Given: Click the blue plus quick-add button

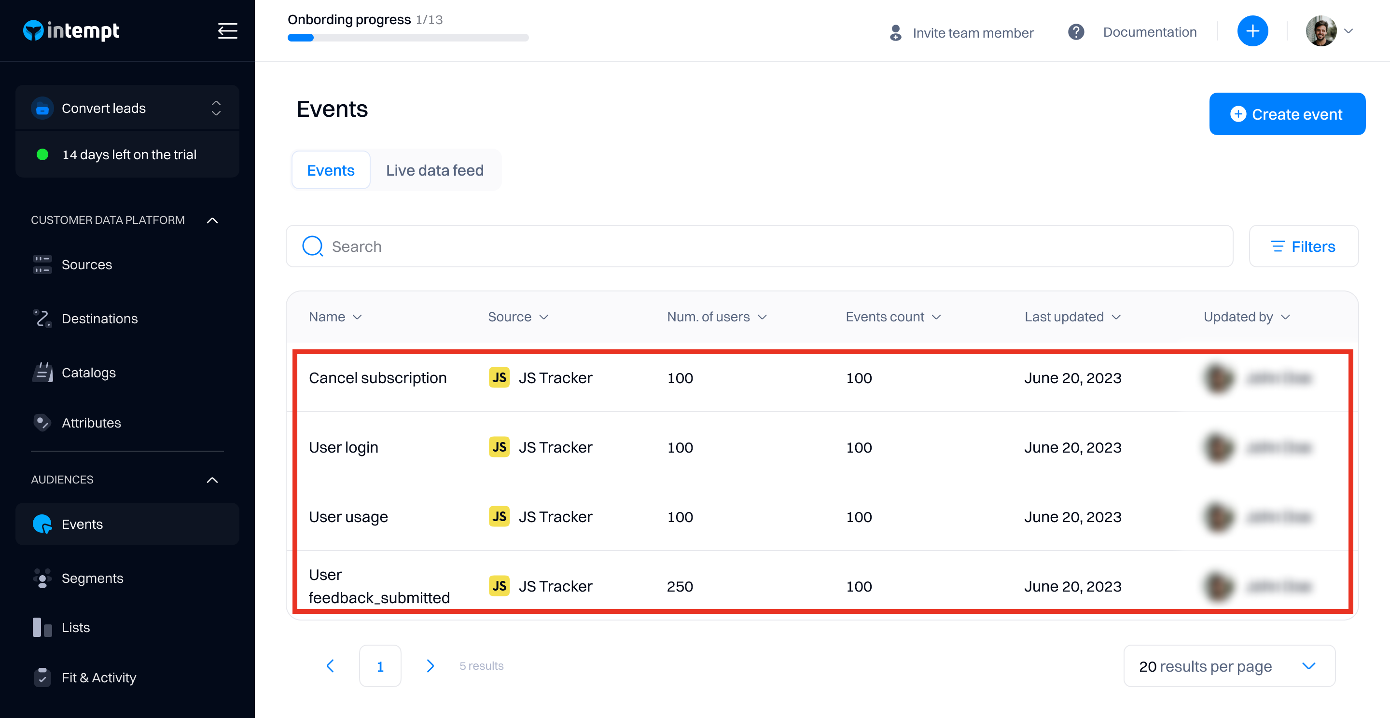Looking at the screenshot, I should point(1252,31).
